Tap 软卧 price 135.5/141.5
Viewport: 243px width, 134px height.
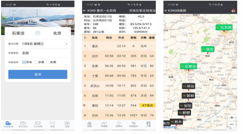pyautogui.click(x=141, y=28)
